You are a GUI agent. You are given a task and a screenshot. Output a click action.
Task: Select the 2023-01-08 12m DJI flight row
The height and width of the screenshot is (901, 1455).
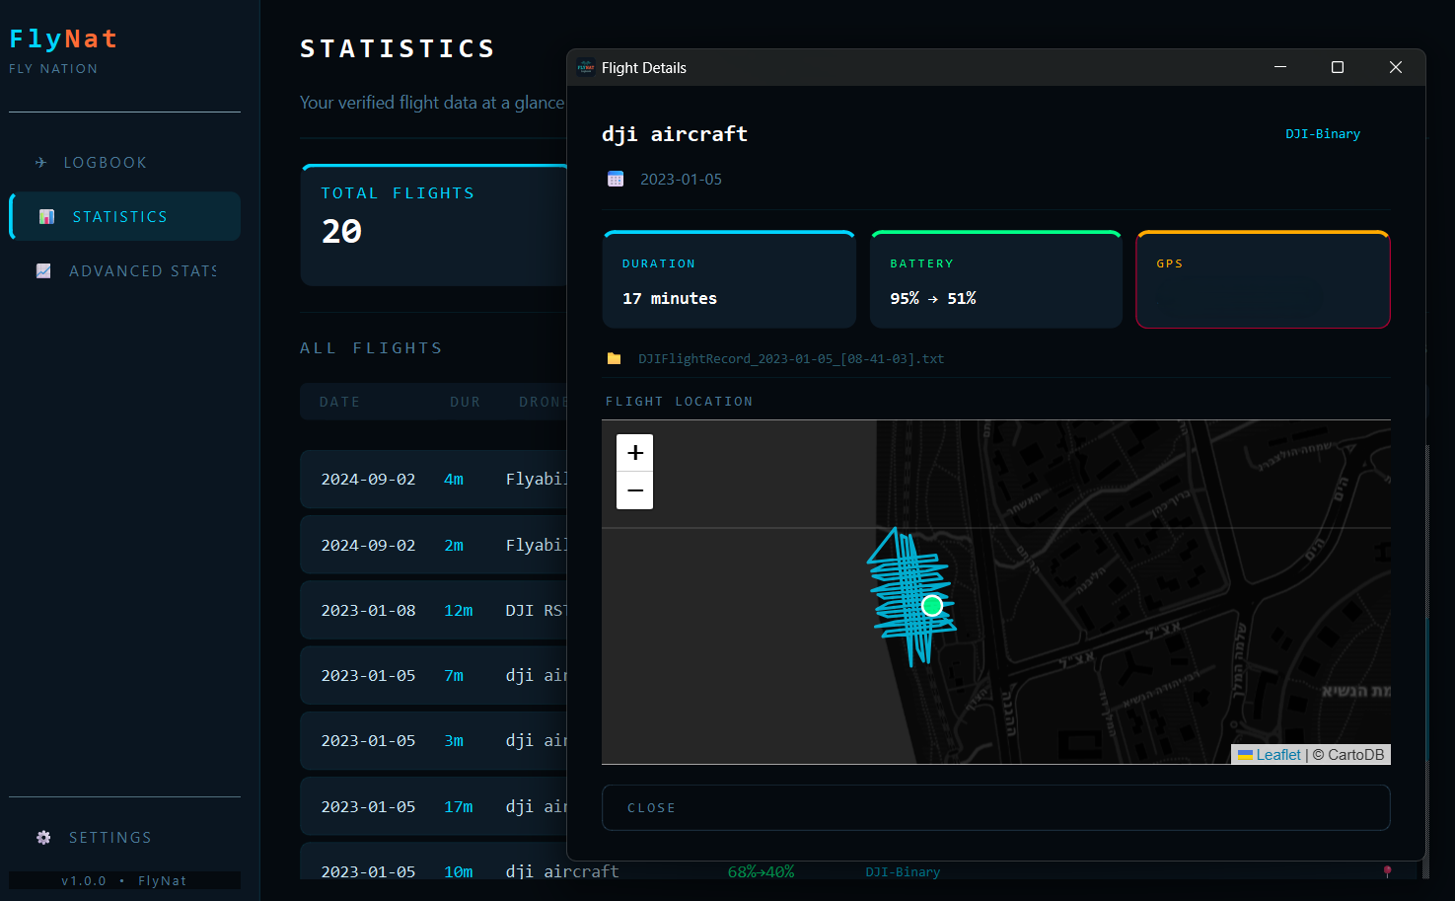(434, 610)
